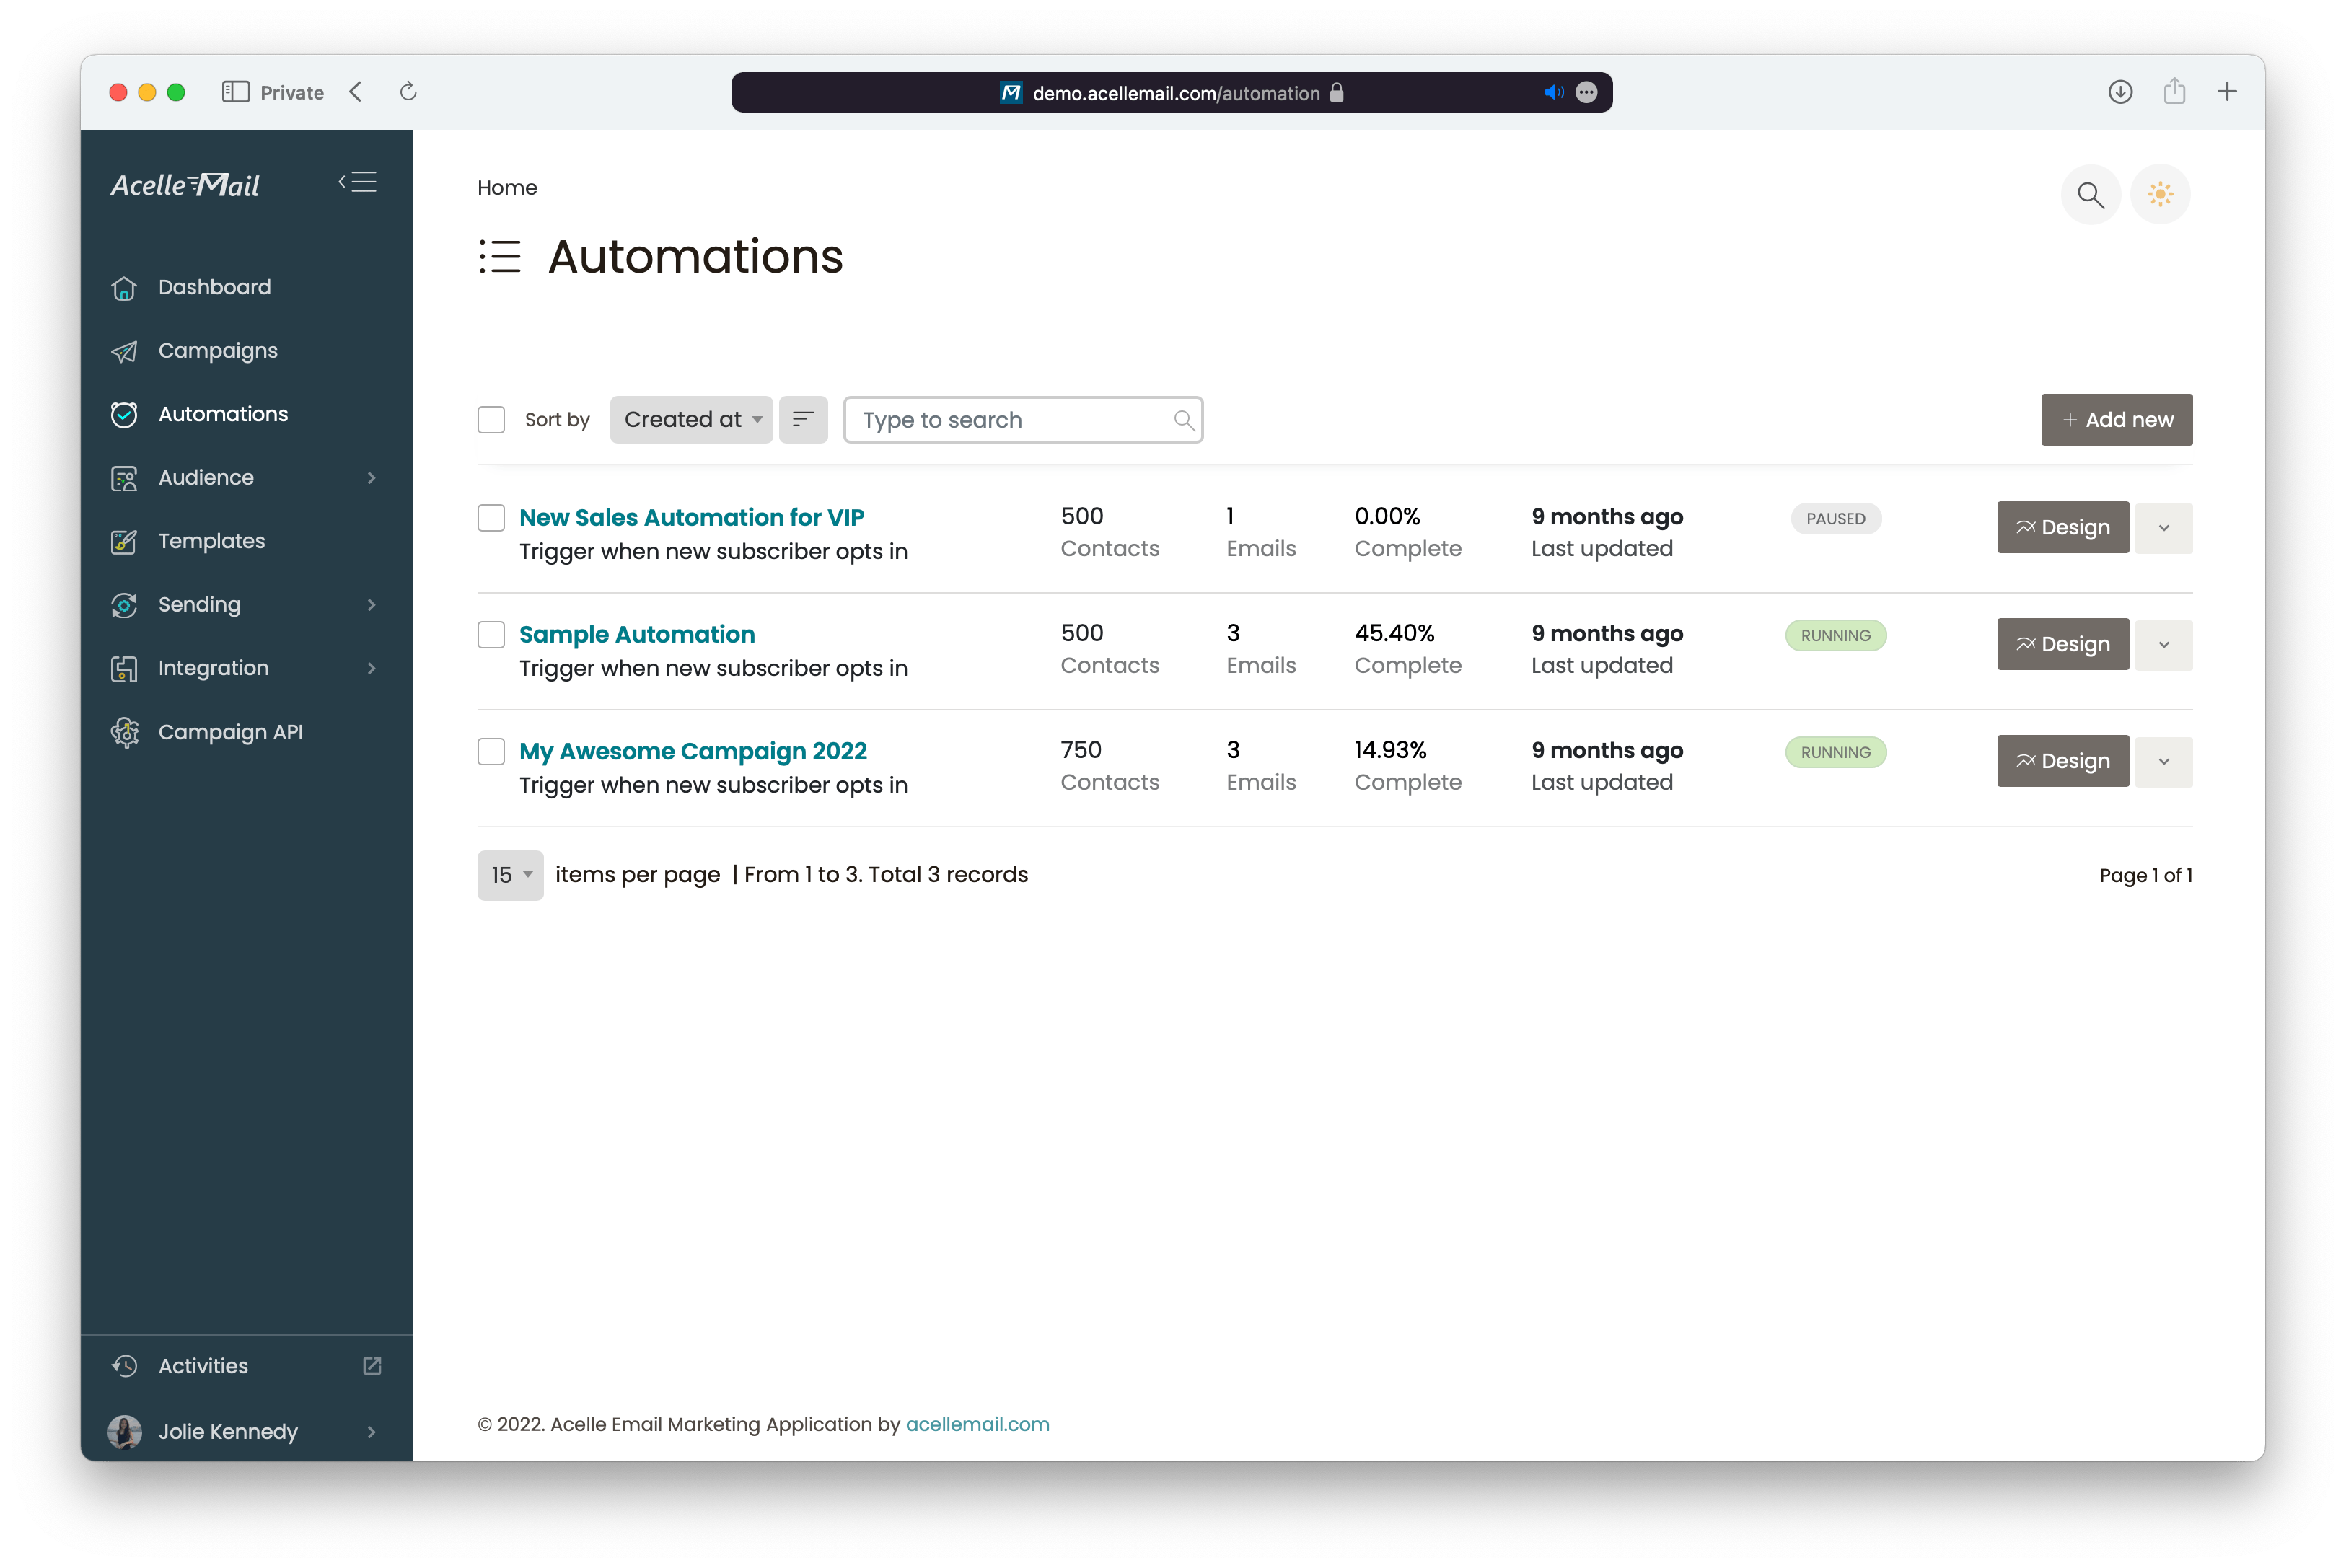The height and width of the screenshot is (1568, 2346).
Task: Click the Campaign API sidebar icon
Action: coord(124,731)
